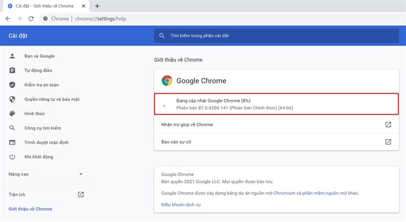Screen dimensions: 406x222
Task: Click the chrome://settings/help address bar
Action: click(100, 19)
